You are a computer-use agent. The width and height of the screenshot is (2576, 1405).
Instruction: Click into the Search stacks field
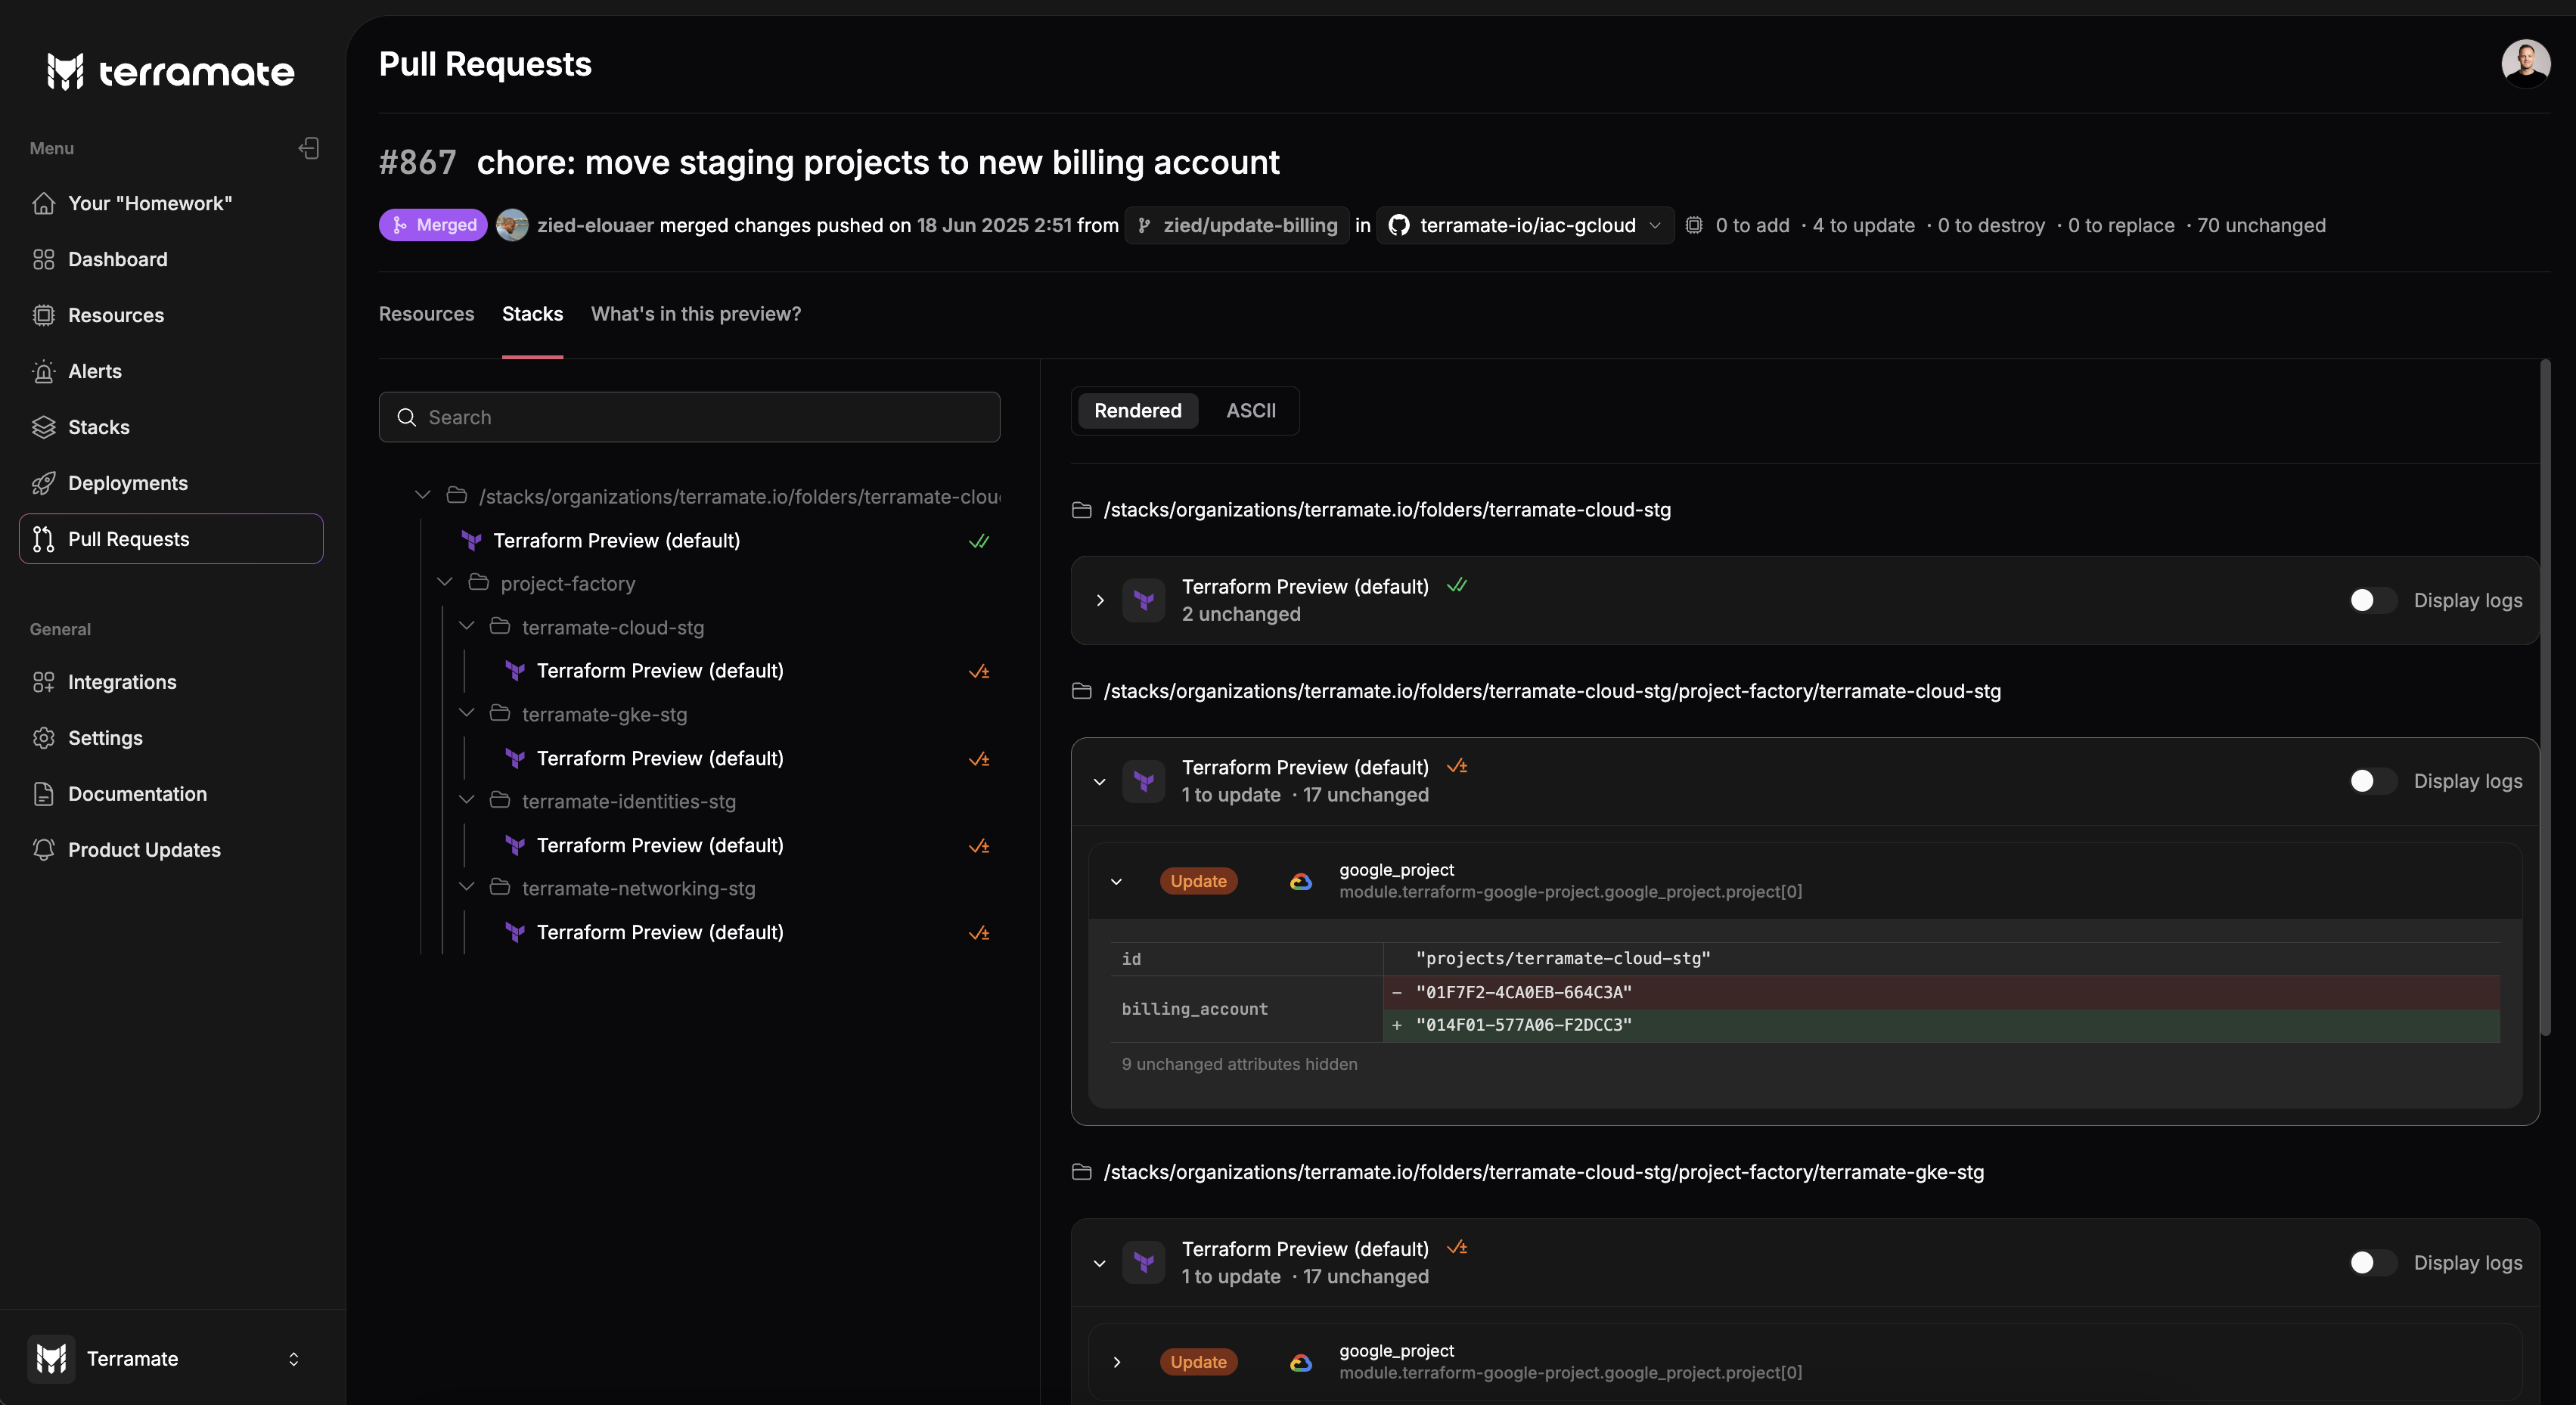pyautogui.click(x=689, y=417)
